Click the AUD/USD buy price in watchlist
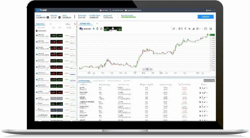This screenshot has height=138, width=250. click(x=60, y=61)
